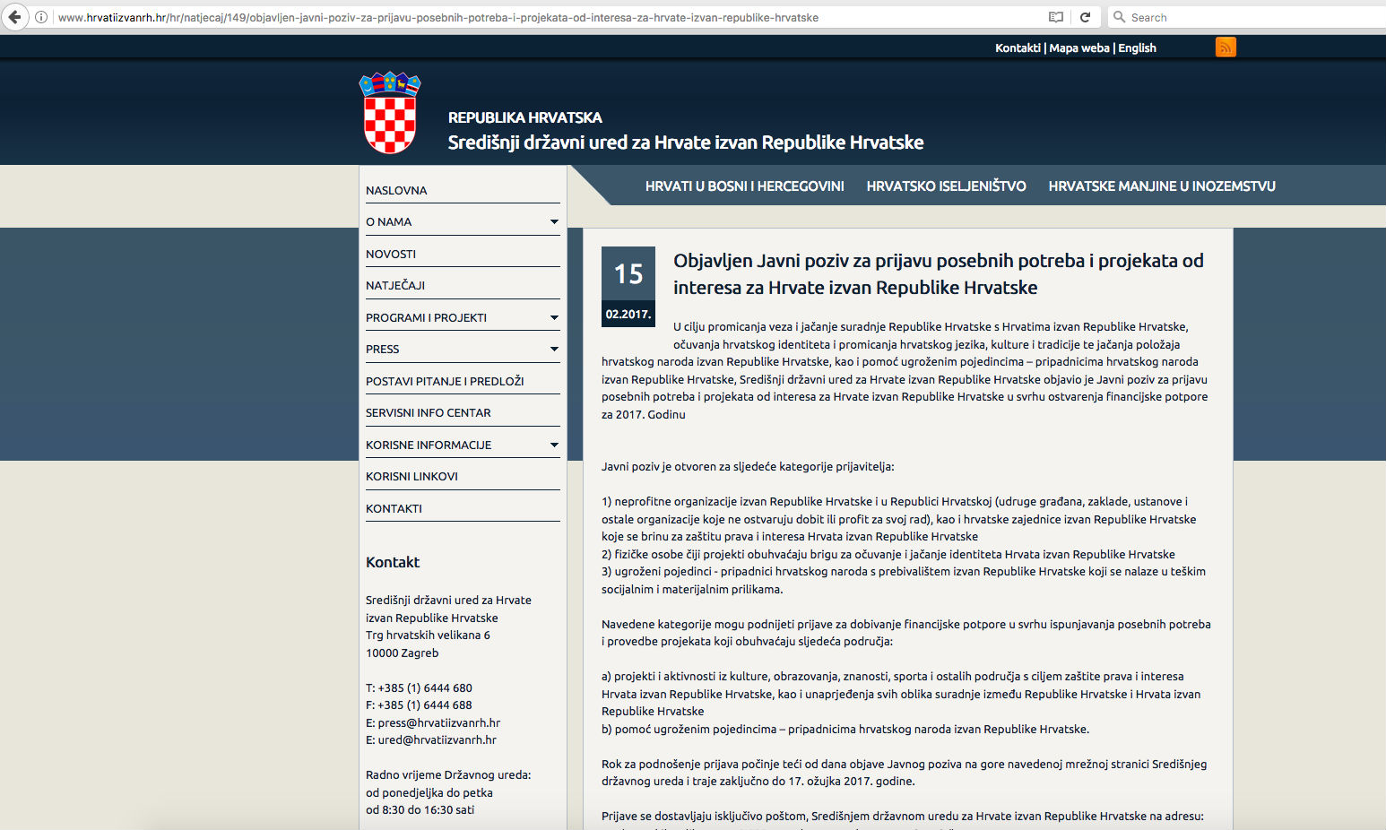Go to NATJEČAJI in the sidebar
This screenshot has height=830, width=1386.
click(x=395, y=286)
